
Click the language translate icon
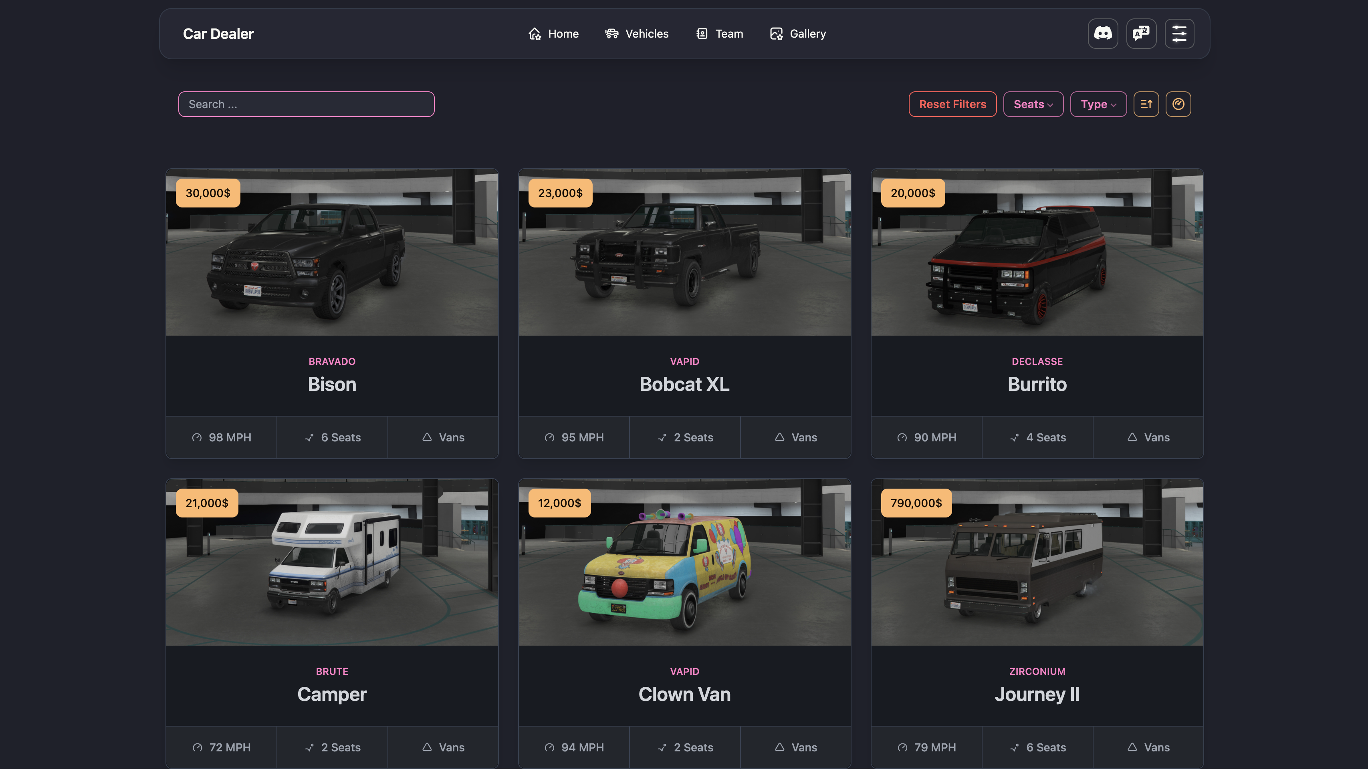click(x=1141, y=33)
